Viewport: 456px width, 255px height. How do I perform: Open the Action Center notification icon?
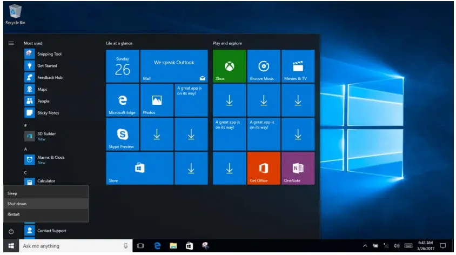coord(443,246)
